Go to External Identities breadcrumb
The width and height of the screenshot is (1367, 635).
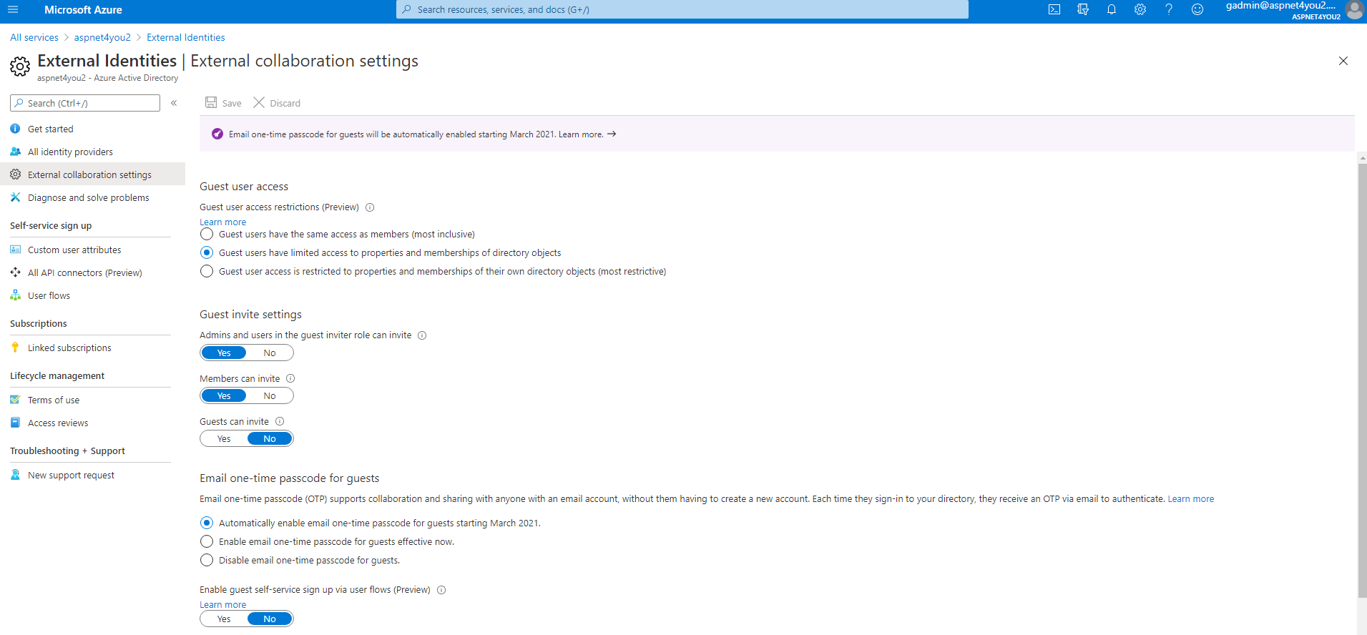(186, 37)
